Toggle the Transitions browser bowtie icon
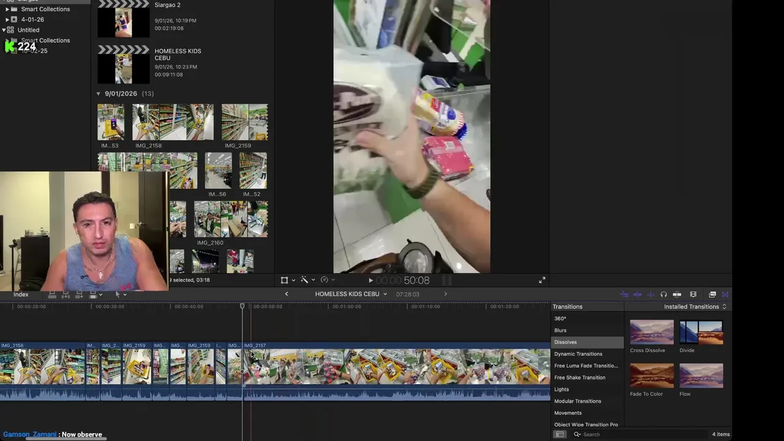Viewport: 784px width, 441px height. (x=725, y=295)
